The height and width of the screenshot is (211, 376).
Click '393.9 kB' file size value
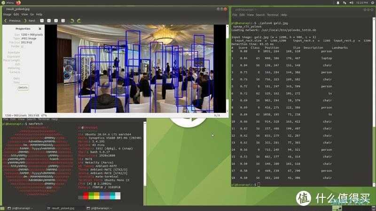click(26, 42)
